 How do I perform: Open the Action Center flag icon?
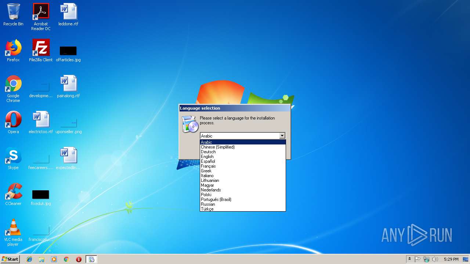click(417, 259)
